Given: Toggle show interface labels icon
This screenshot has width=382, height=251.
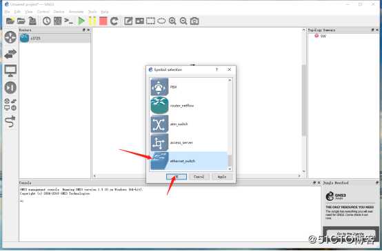Looking at the screenshot, I should [57, 21].
